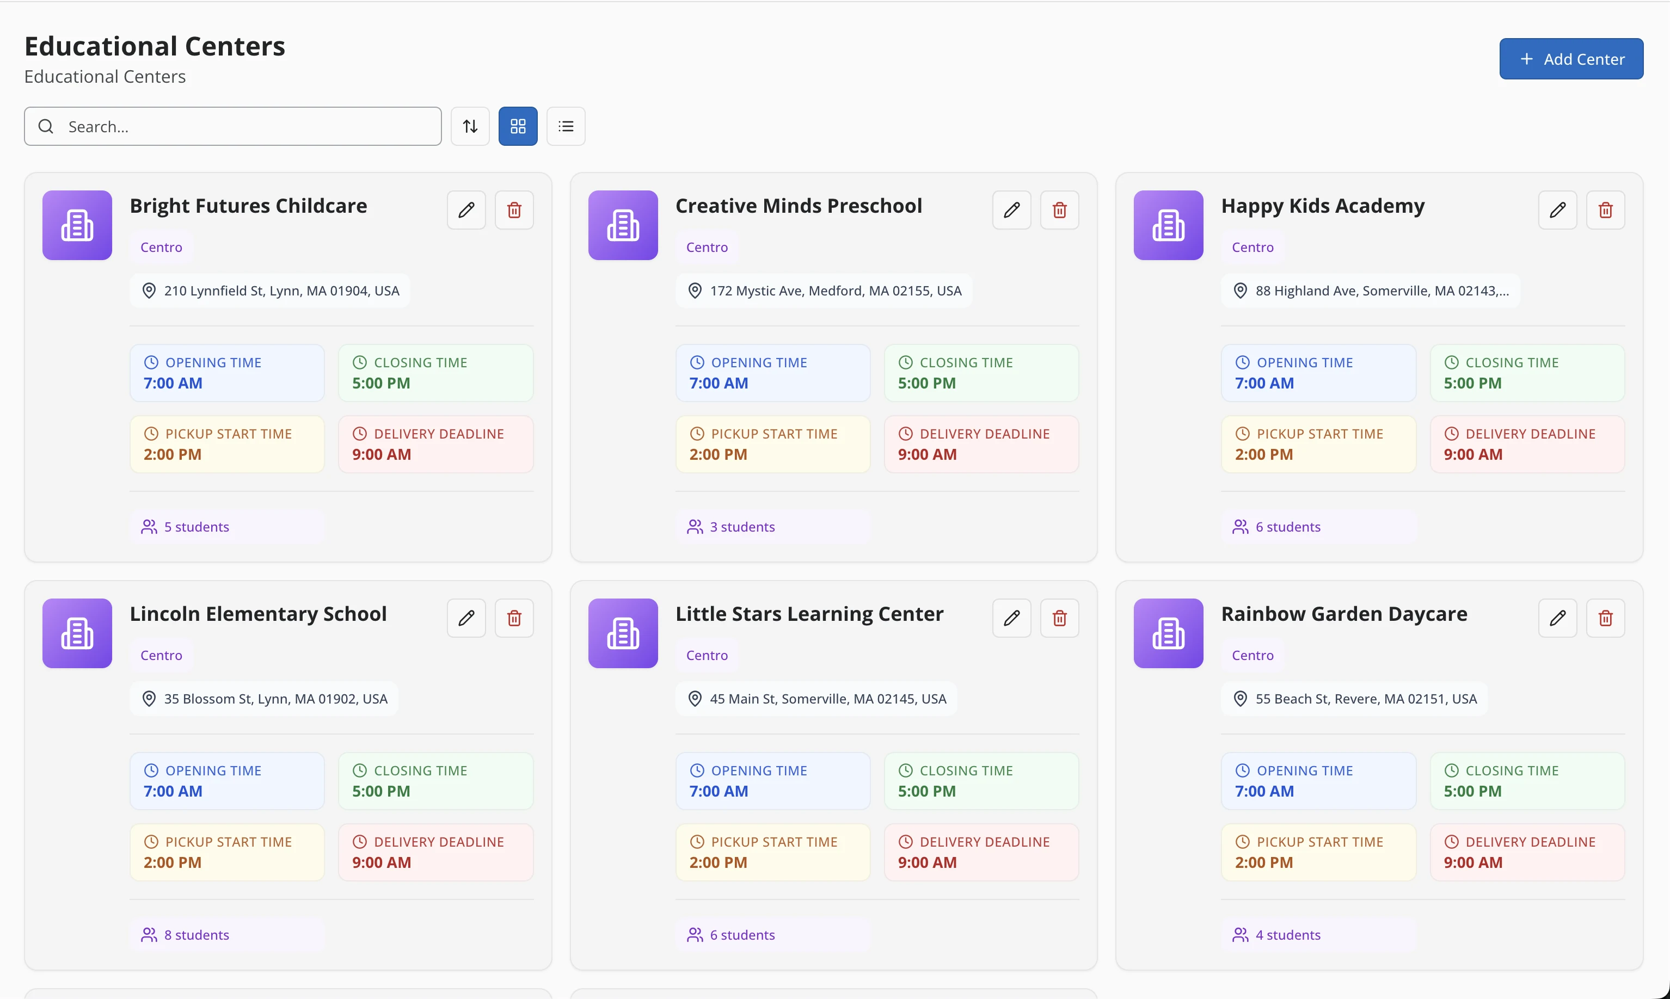Click the magnifier icon in search box
Screen dimensions: 1670x999
pyautogui.click(x=46, y=127)
